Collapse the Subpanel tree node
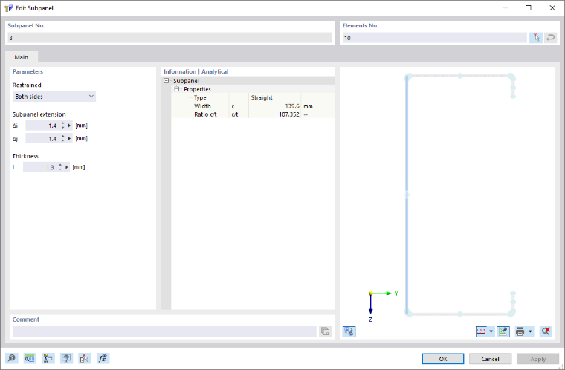The image size is (565, 370). [167, 81]
